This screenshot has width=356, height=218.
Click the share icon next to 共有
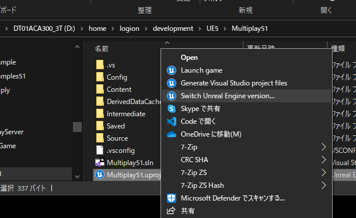(171, 211)
